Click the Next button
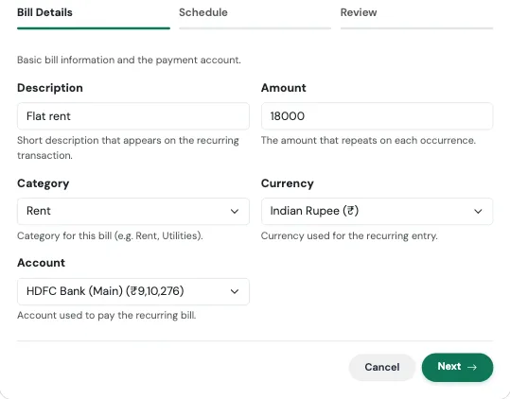 457,367
